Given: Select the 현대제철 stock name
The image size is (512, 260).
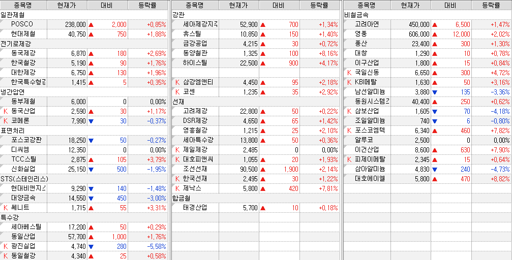Looking at the screenshot, I should point(23,34).
